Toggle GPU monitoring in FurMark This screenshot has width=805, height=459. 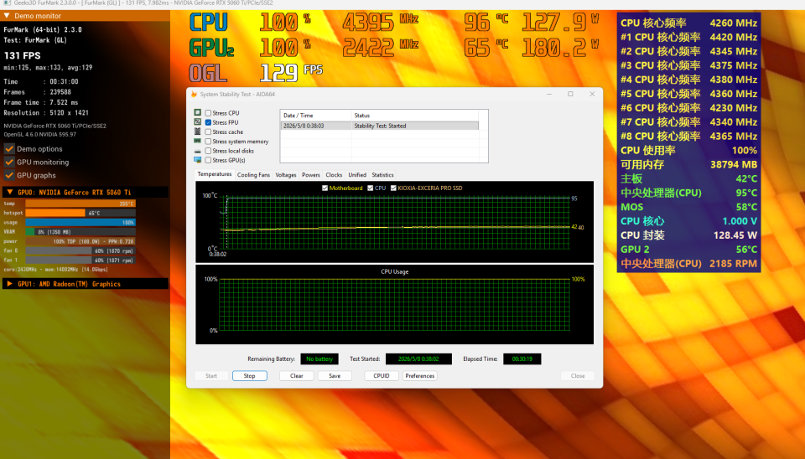pyautogui.click(x=9, y=162)
